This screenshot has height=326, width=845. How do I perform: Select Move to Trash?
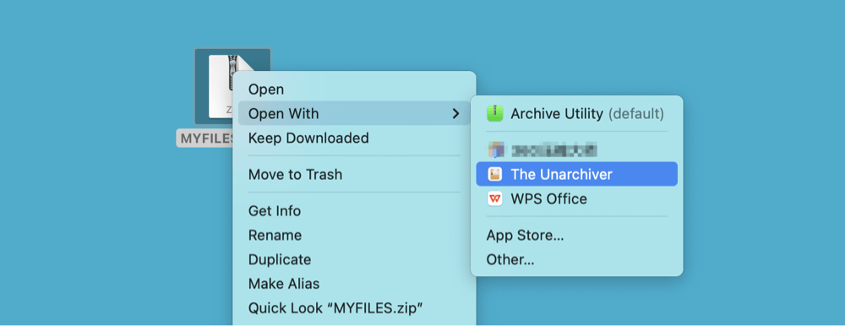click(x=354, y=175)
